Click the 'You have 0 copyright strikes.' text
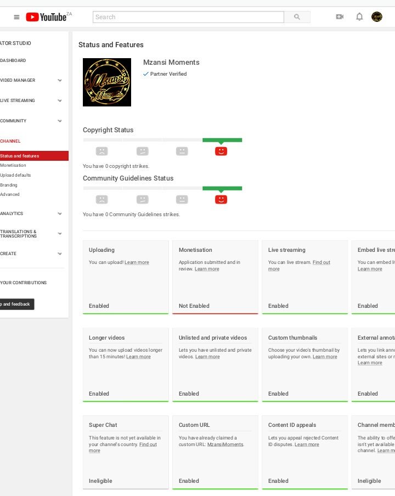Viewport: 395px width, 496px height. tap(116, 166)
